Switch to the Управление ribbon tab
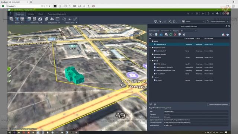The image size is (238, 134). 20,14
